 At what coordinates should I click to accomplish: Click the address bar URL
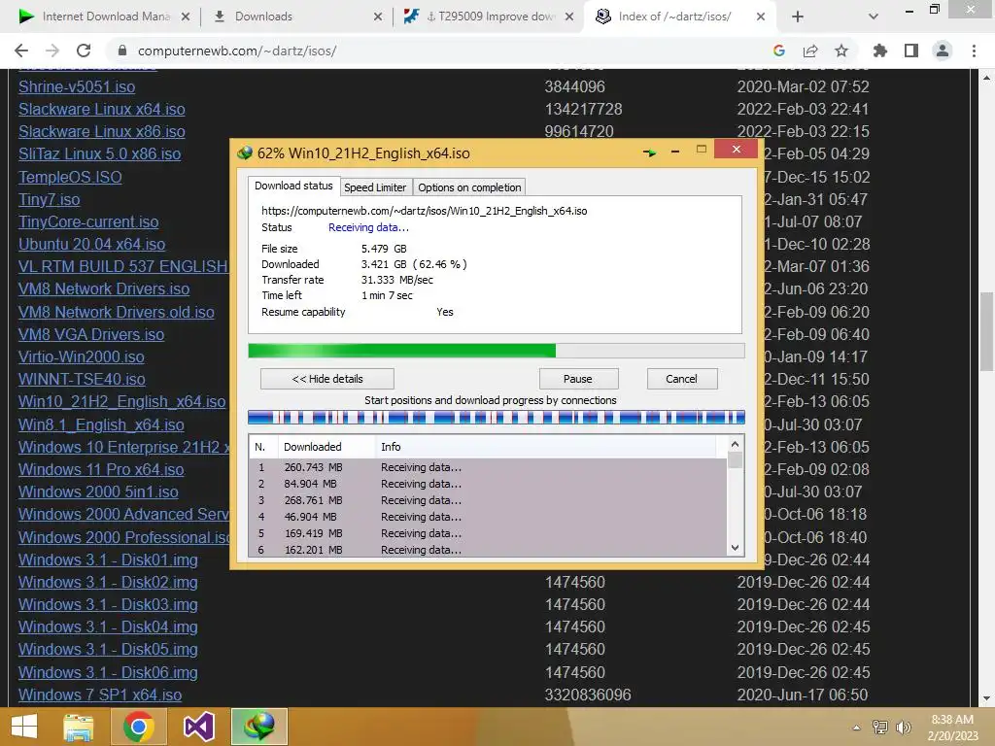pos(237,51)
